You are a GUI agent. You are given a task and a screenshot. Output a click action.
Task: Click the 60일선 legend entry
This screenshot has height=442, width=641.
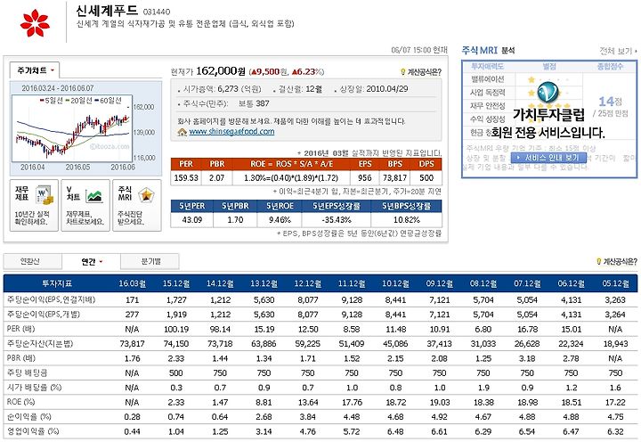pos(108,101)
